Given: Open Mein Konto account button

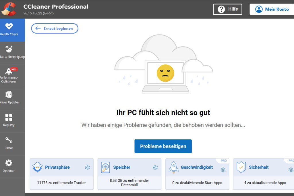Looking at the screenshot, I should pyautogui.click(x=272, y=9).
